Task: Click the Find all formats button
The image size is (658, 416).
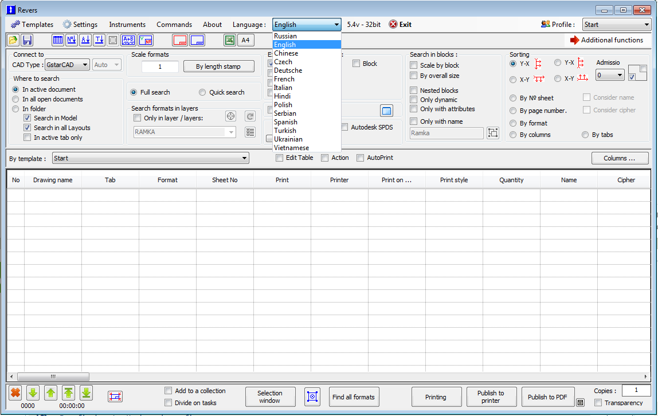Action: coord(353,397)
